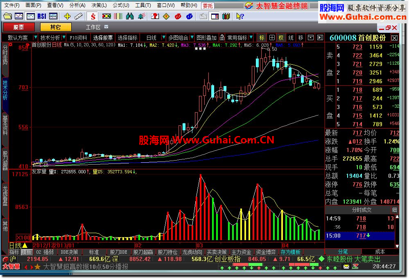Expand the 常用指标 dropdown arrow
The width and height of the screenshot is (409, 279).
click(x=251, y=38)
